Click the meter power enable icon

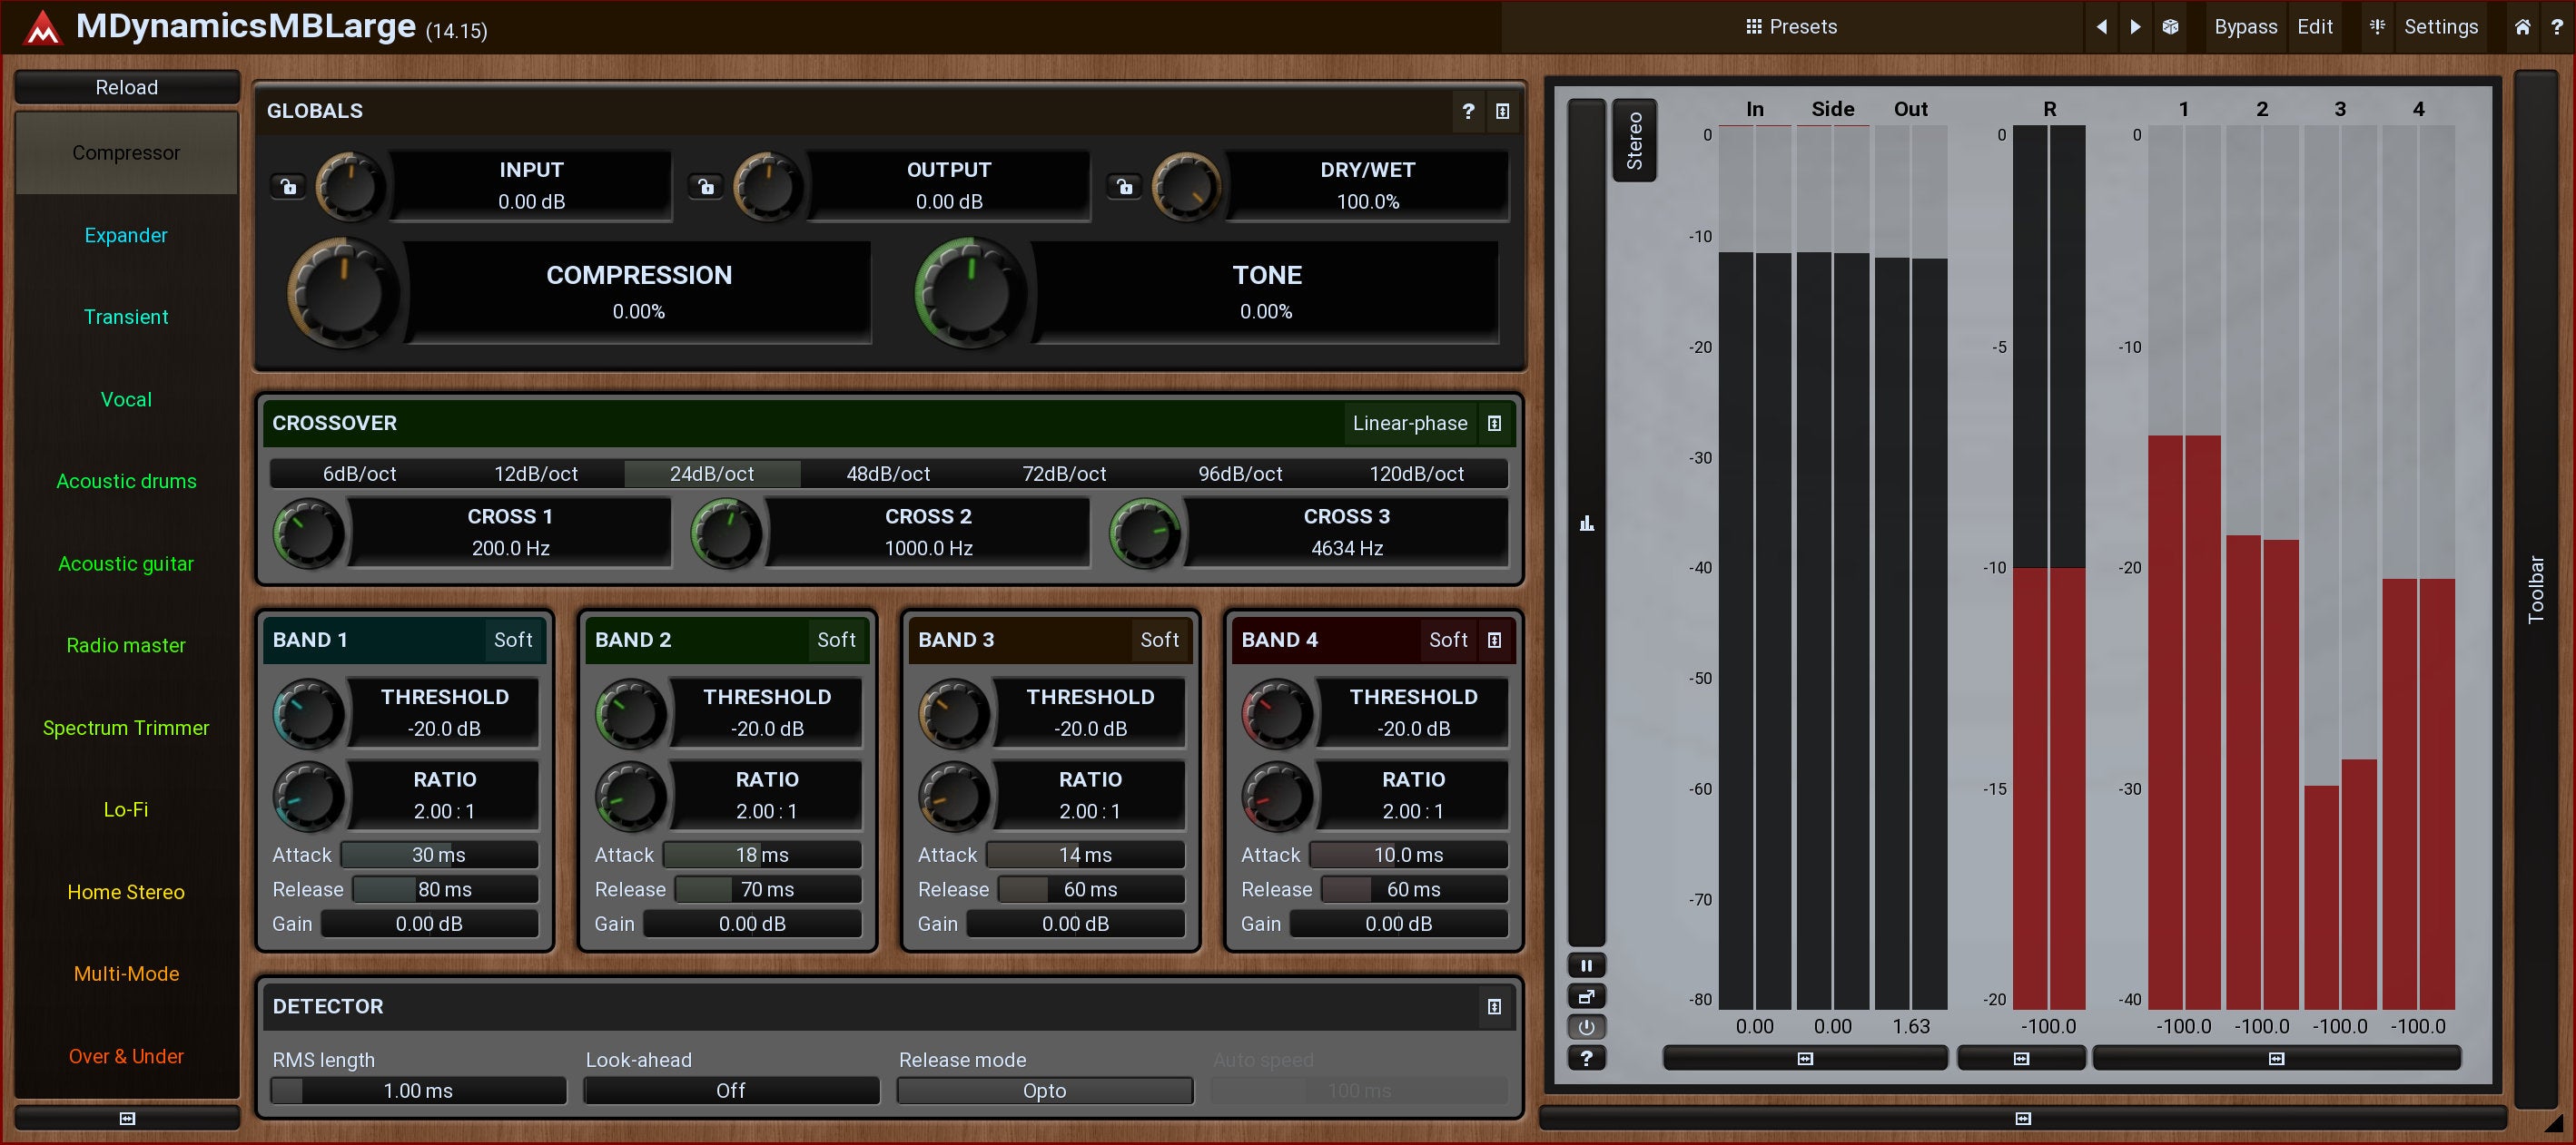(1586, 1027)
